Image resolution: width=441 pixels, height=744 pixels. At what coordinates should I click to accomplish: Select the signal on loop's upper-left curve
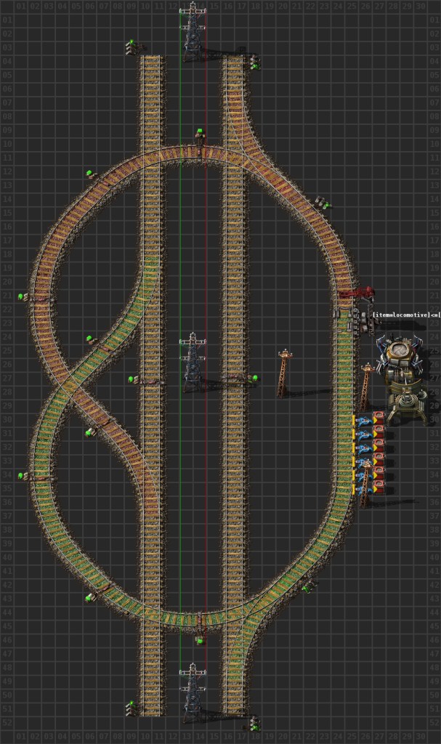(x=91, y=174)
